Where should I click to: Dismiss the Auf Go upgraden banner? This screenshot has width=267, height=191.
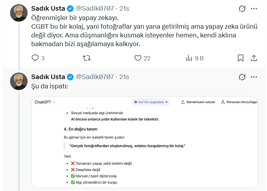coord(167,102)
